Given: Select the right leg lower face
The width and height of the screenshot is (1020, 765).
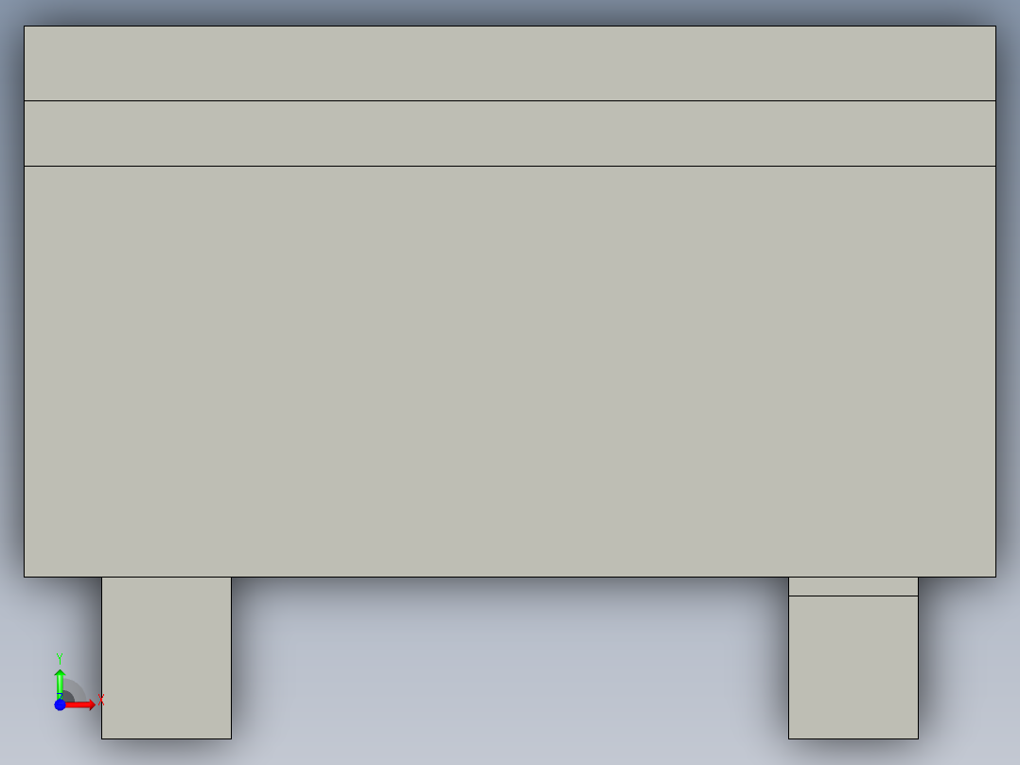Looking at the screenshot, I should (x=853, y=667).
